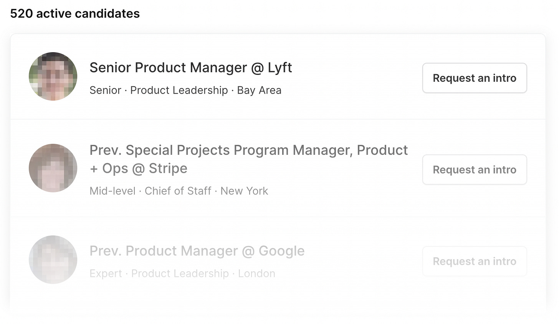This screenshot has height=324, width=559.
Task: Select Product Leadership in the Google row
Action: tap(180, 274)
